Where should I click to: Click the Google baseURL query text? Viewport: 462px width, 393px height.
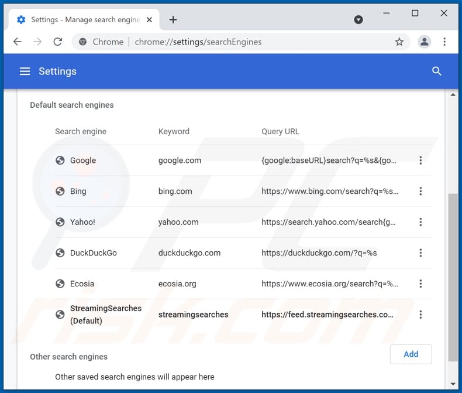coord(329,160)
